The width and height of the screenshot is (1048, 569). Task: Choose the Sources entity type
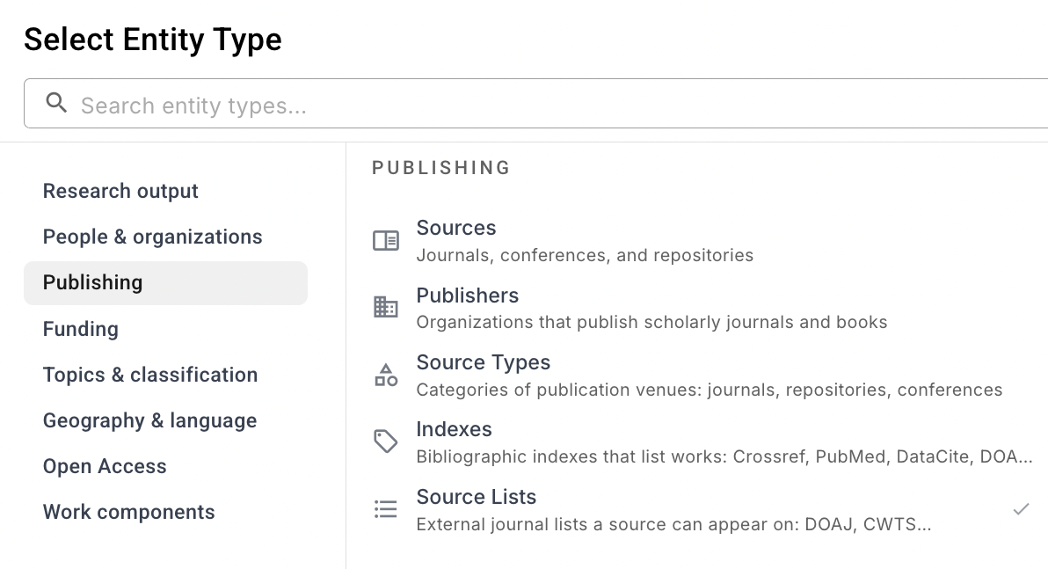tap(702, 241)
